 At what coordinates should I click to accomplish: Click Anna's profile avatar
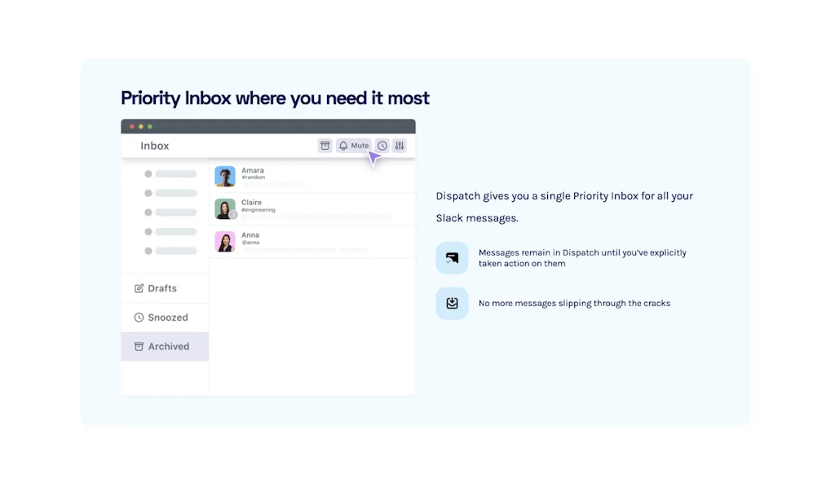coord(225,242)
